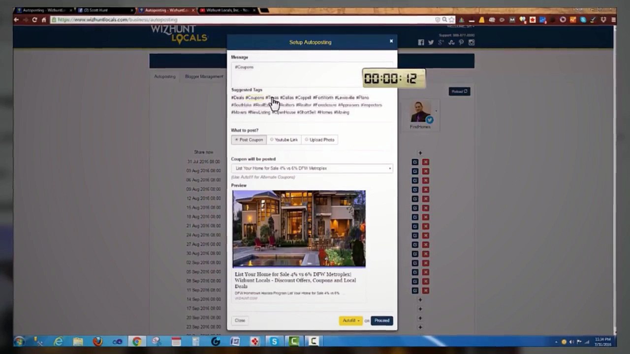
Task: Add the #Homes suggested tag
Action: point(325,112)
